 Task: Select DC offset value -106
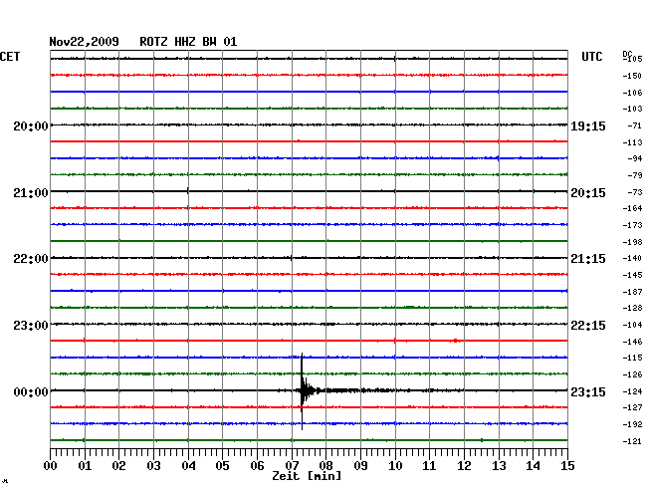(x=632, y=93)
